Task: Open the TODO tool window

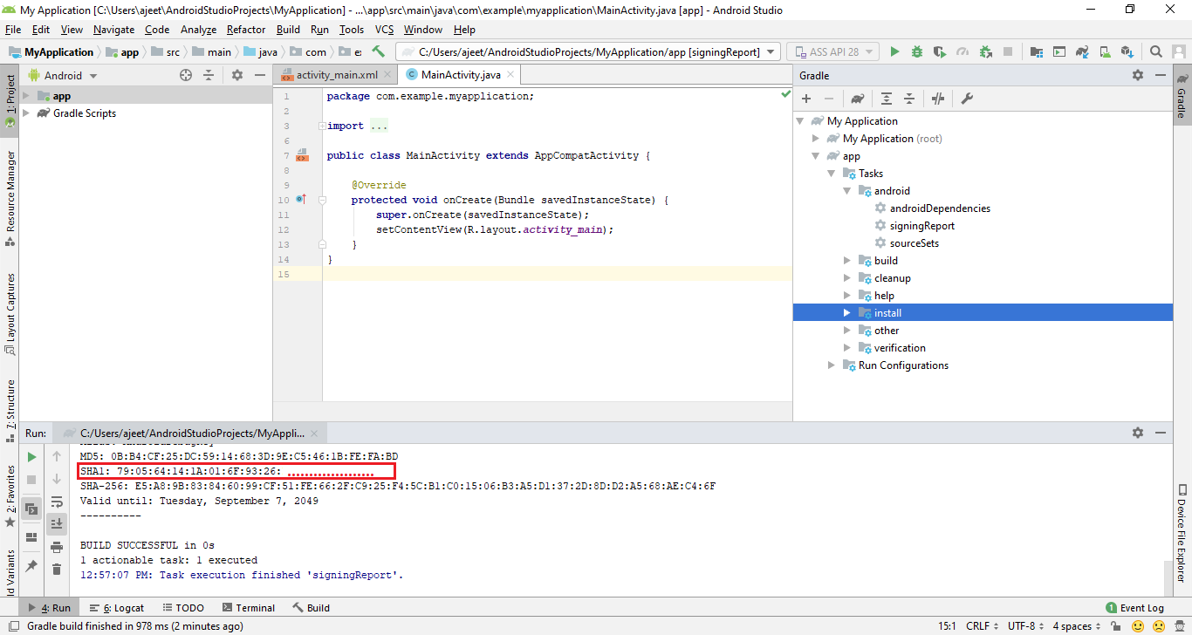Action: click(182, 608)
